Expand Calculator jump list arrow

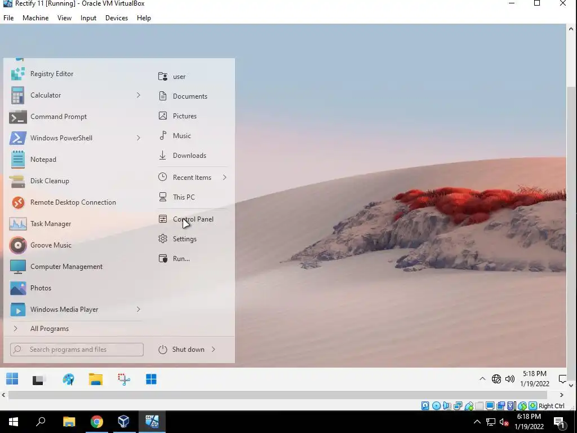pyautogui.click(x=139, y=95)
